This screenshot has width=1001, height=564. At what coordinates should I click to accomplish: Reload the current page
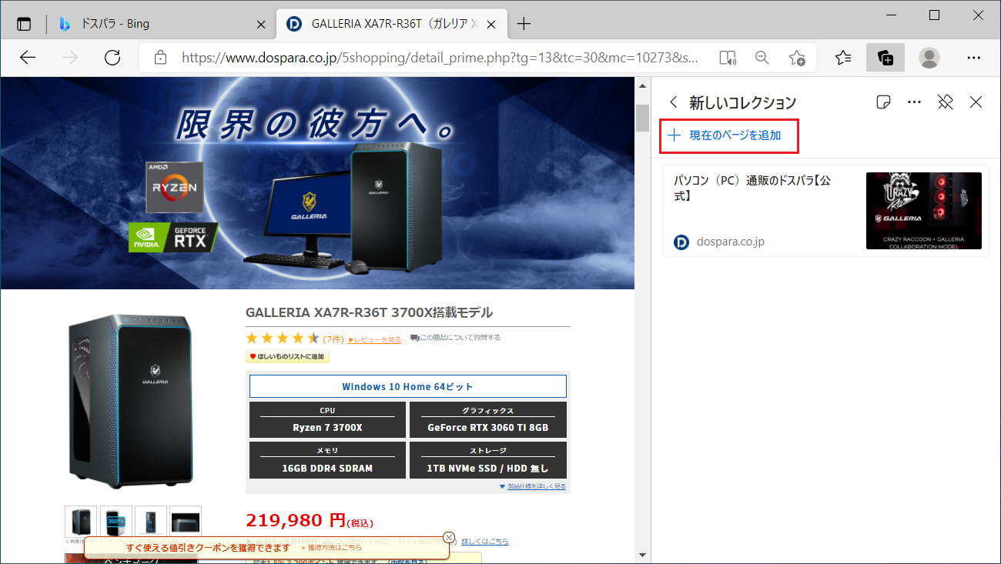112,58
